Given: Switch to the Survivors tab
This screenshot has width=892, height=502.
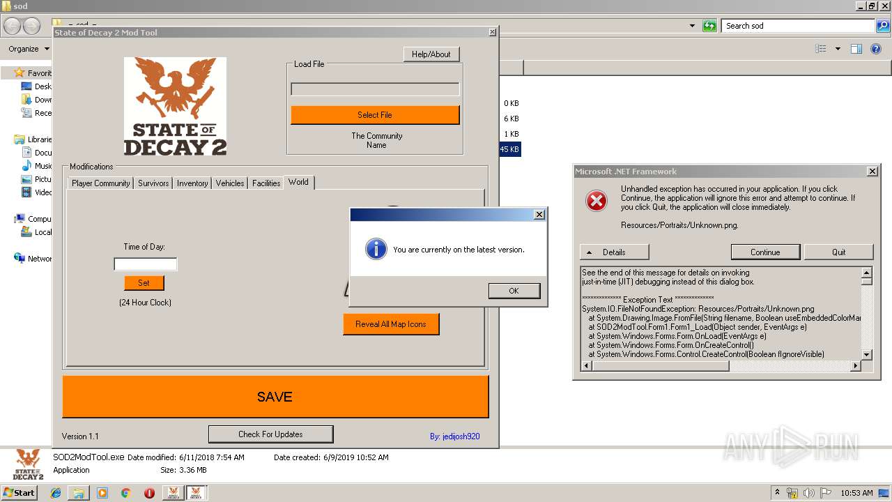Looking at the screenshot, I should (x=153, y=183).
